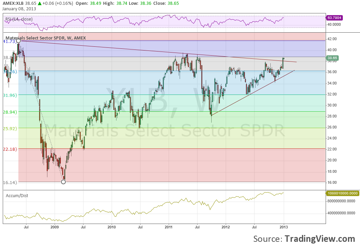Select the January 08, 2013 date text
The width and height of the screenshot is (360, 248).
[x=19, y=9]
